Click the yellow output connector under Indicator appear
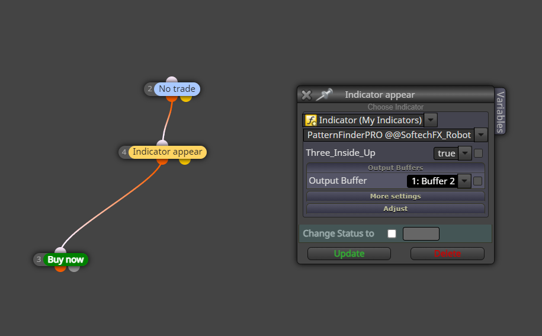 click(185, 161)
